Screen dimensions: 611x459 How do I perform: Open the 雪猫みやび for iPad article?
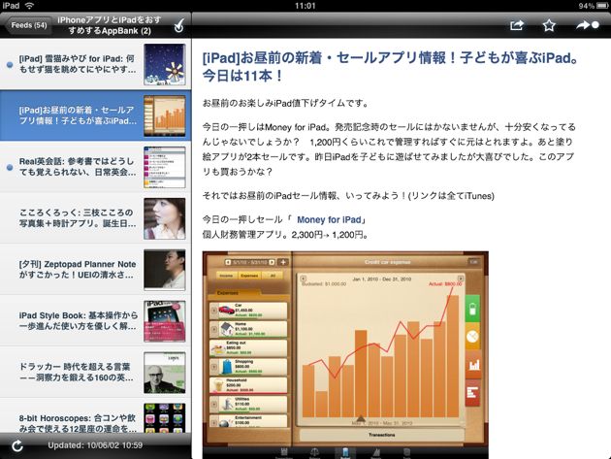click(95, 64)
